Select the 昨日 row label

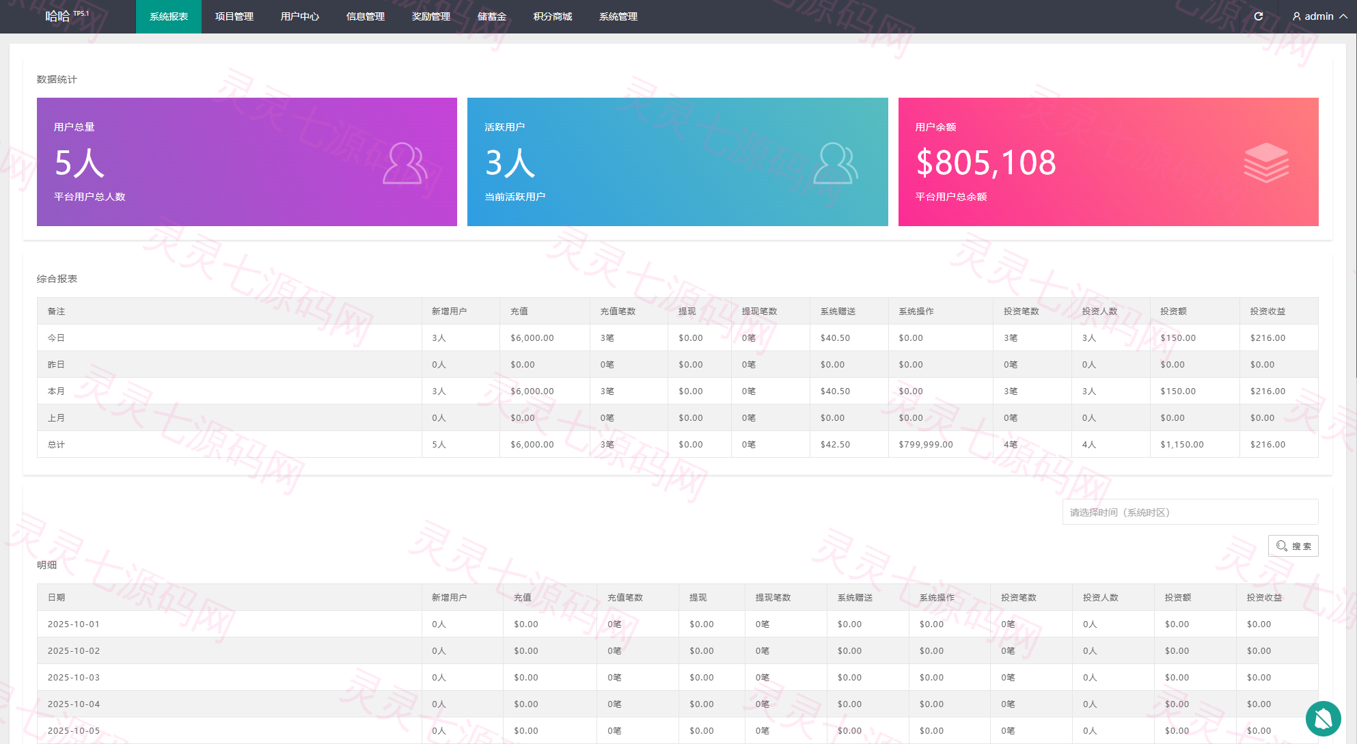56,365
